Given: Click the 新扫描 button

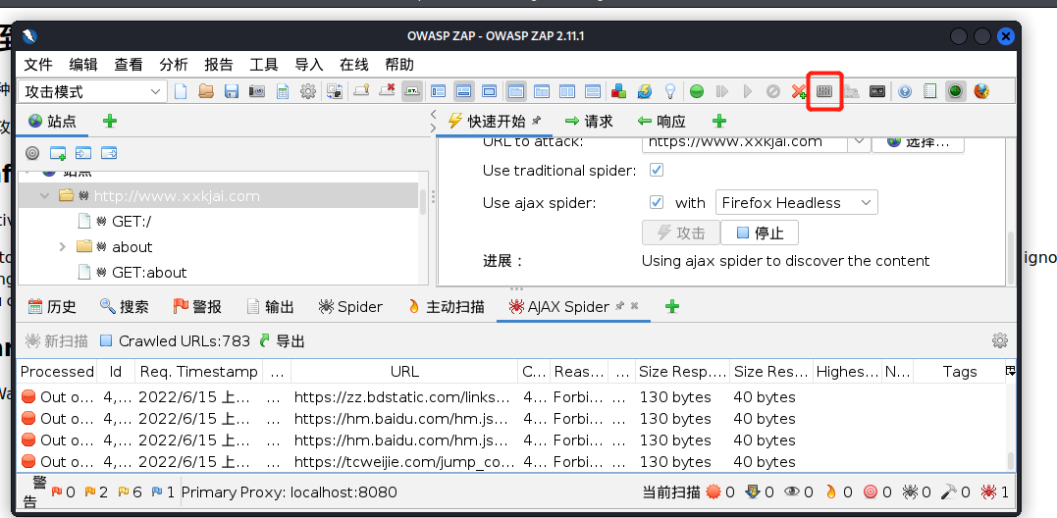Looking at the screenshot, I should [x=57, y=341].
